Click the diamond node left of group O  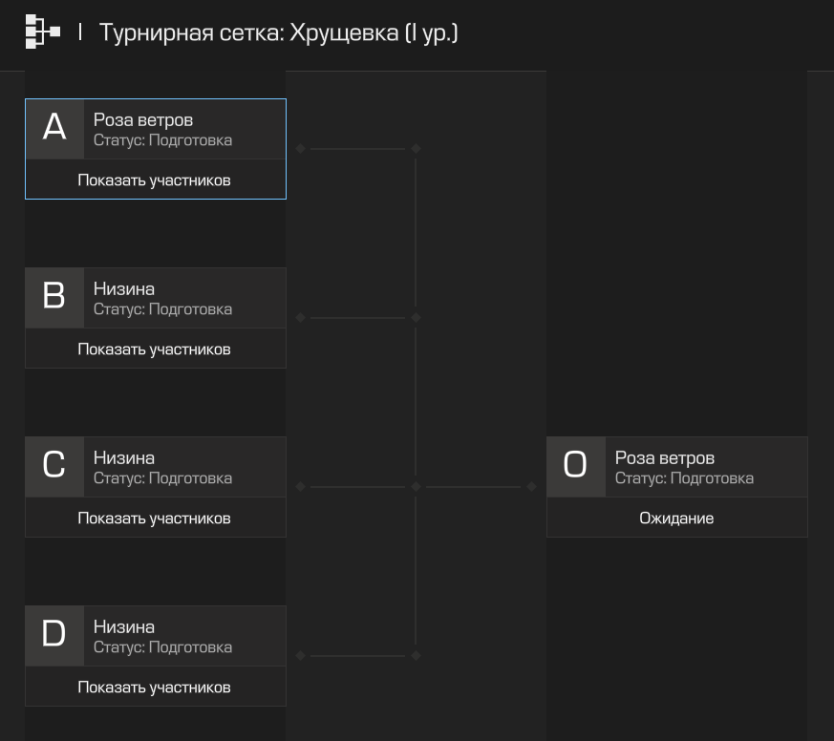[531, 486]
